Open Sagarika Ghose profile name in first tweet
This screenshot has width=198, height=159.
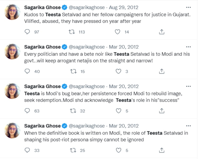(42, 7)
